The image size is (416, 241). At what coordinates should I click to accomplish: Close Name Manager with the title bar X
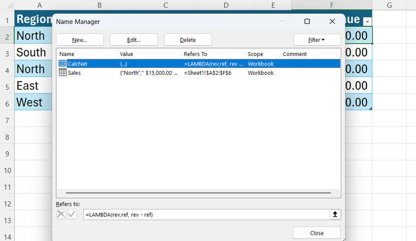[x=332, y=22]
